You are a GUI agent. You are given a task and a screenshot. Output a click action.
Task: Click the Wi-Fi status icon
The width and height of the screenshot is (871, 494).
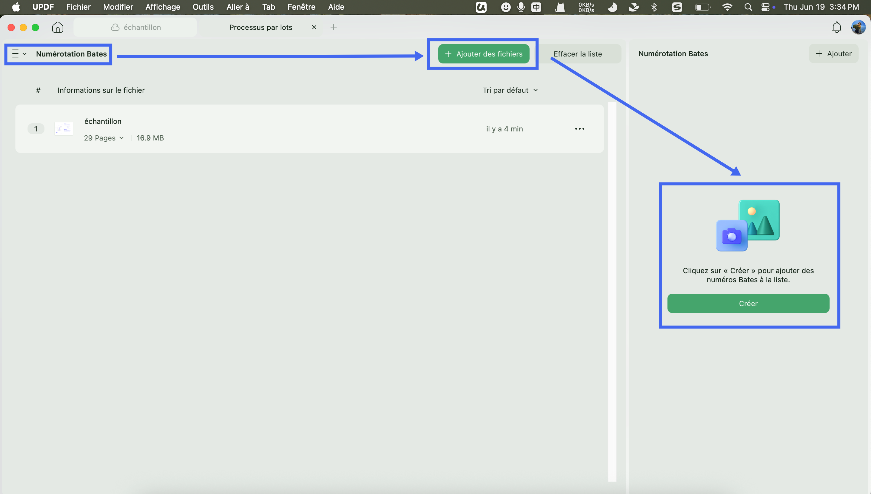pos(727,7)
